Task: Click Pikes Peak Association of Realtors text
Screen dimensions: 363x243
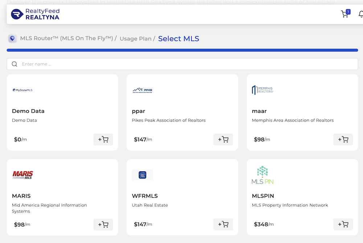Action: click(x=169, y=120)
